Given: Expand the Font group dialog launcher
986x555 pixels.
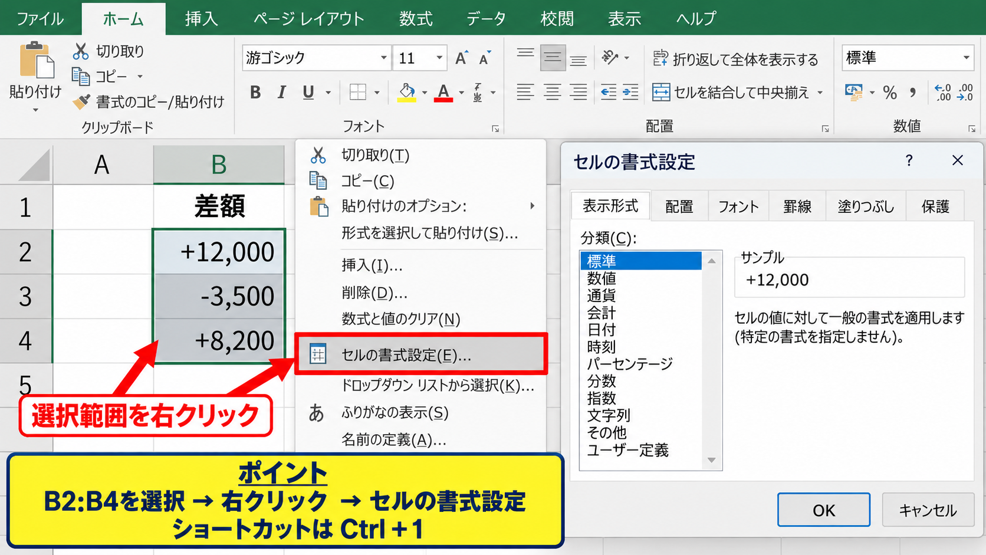Looking at the screenshot, I should (x=495, y=129).
